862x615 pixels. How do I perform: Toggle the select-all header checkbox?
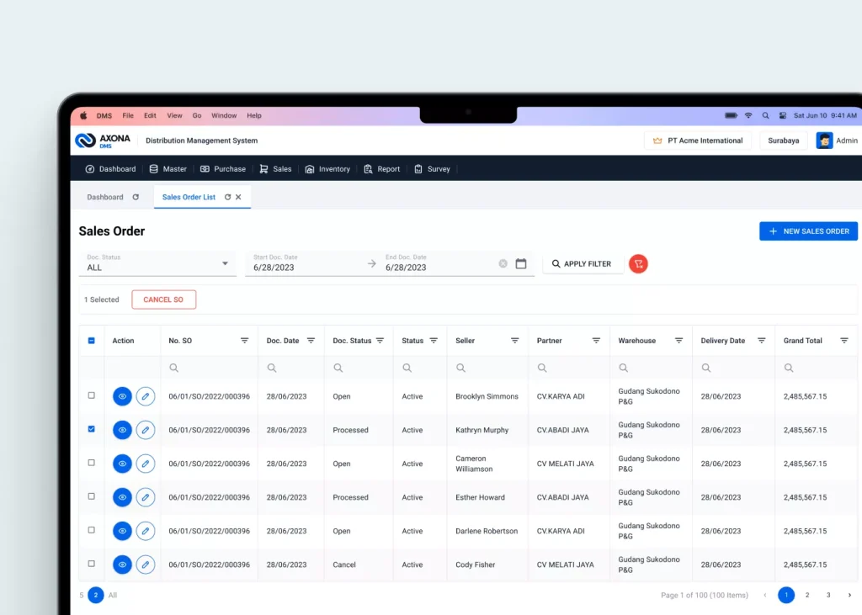[x=92, y=341]
